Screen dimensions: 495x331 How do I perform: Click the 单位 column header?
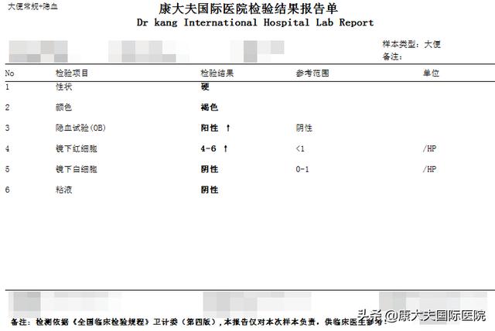[x=431, y=73]
